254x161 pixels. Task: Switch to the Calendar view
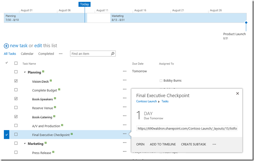click(x=27, y=54)
